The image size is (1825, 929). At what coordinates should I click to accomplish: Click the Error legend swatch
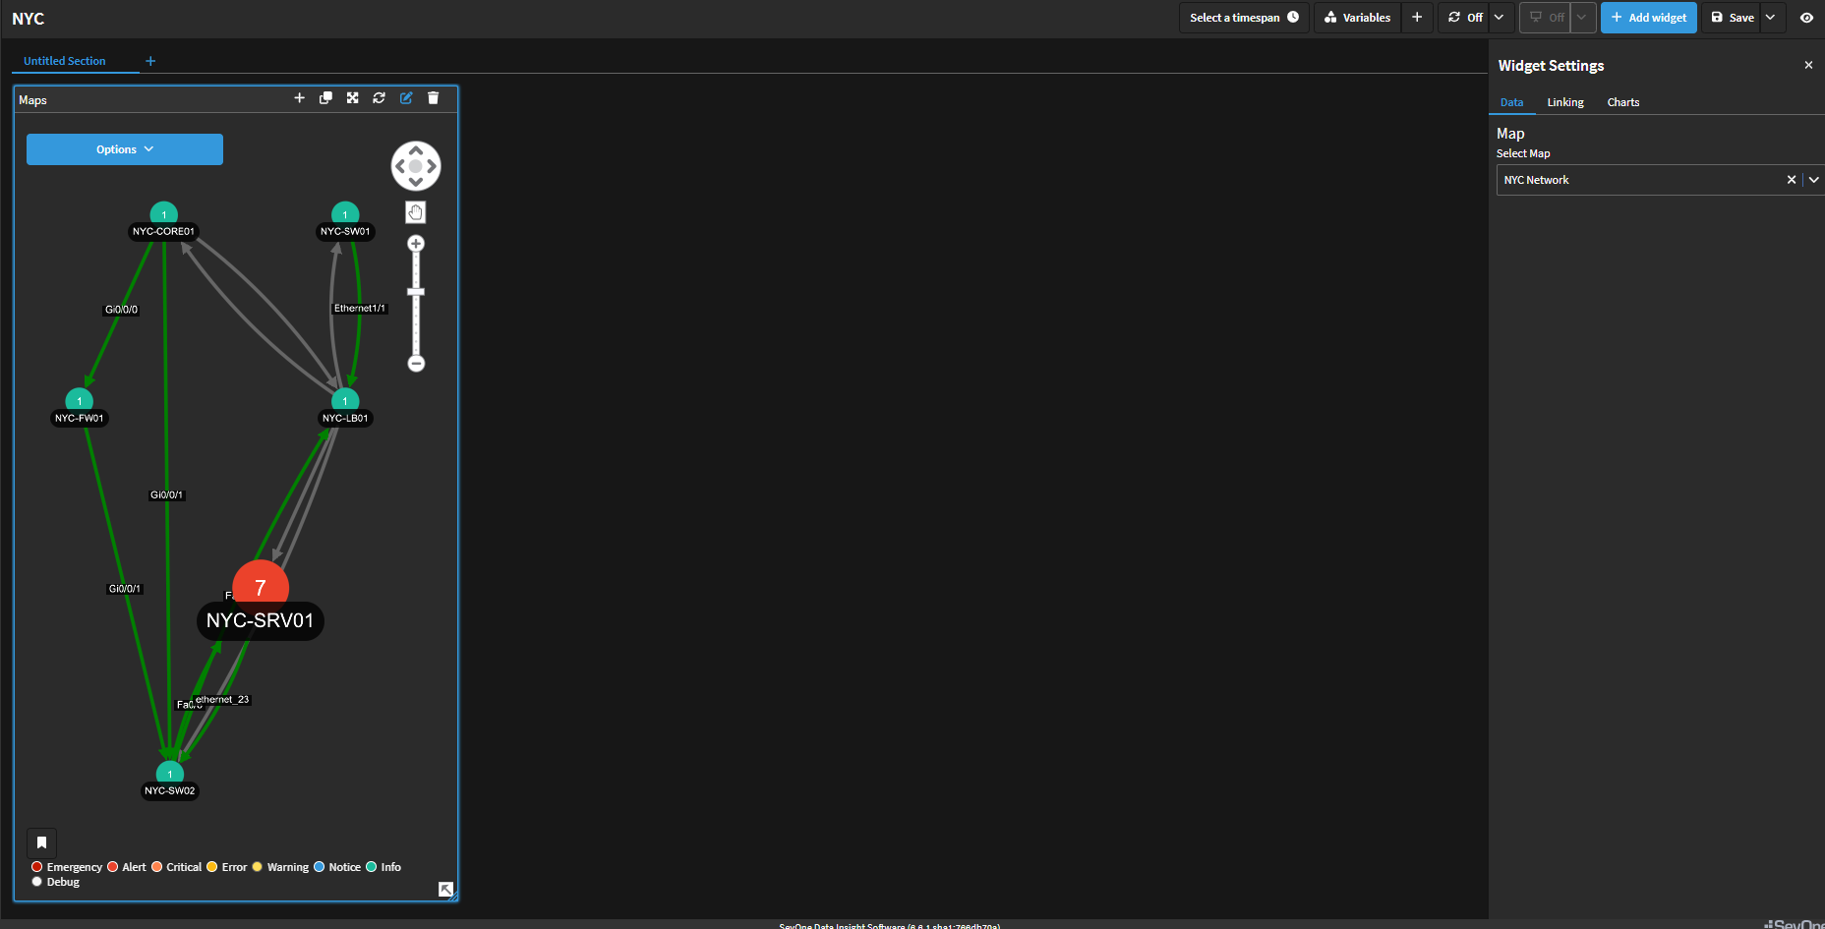(211, 867)
